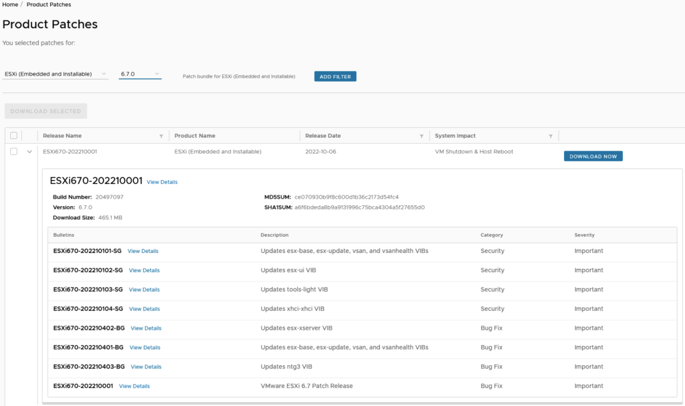View Details for bulletin ESXi670-202210401-BG
This screenshot has height=406, width=685.
coord(145,347)
